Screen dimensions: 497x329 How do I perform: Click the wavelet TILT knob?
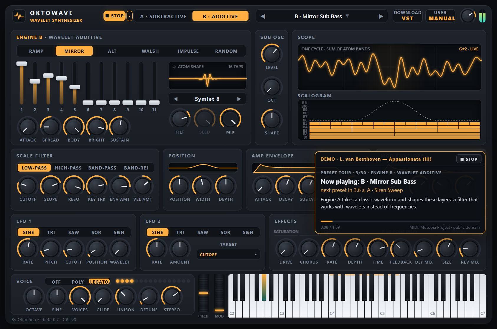pyautogui.click(x=180, y=119)
